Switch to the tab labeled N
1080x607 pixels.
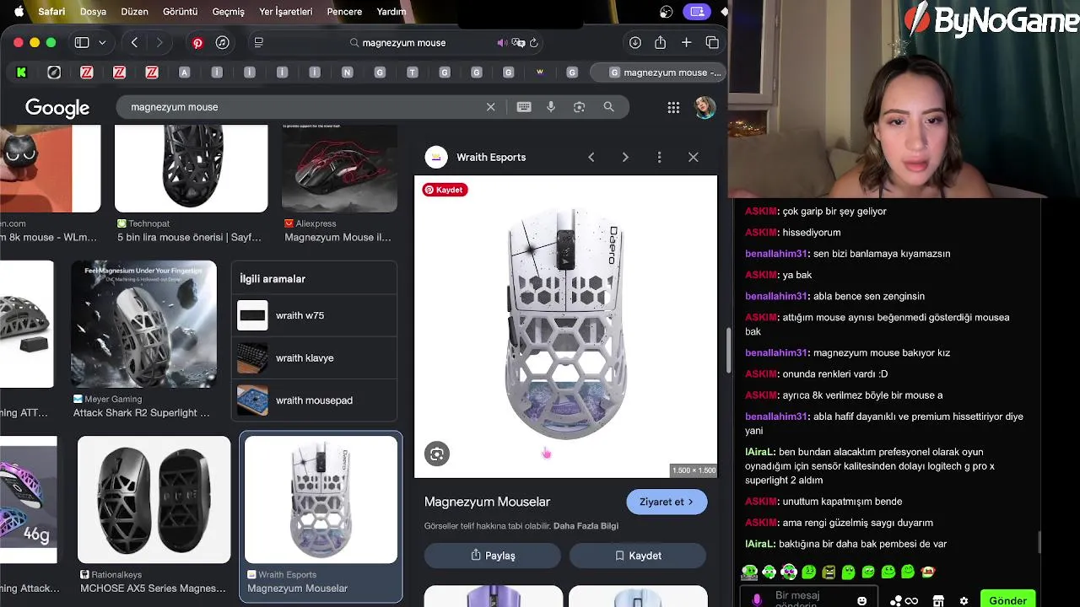(347, 73)
